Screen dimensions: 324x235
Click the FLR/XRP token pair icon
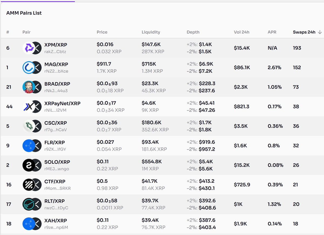[x=32, y=146]
